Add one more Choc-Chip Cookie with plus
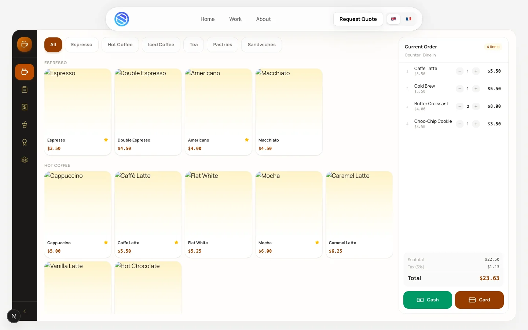The width and height of the screenshot is (528, 330). [x=476, y=124]
